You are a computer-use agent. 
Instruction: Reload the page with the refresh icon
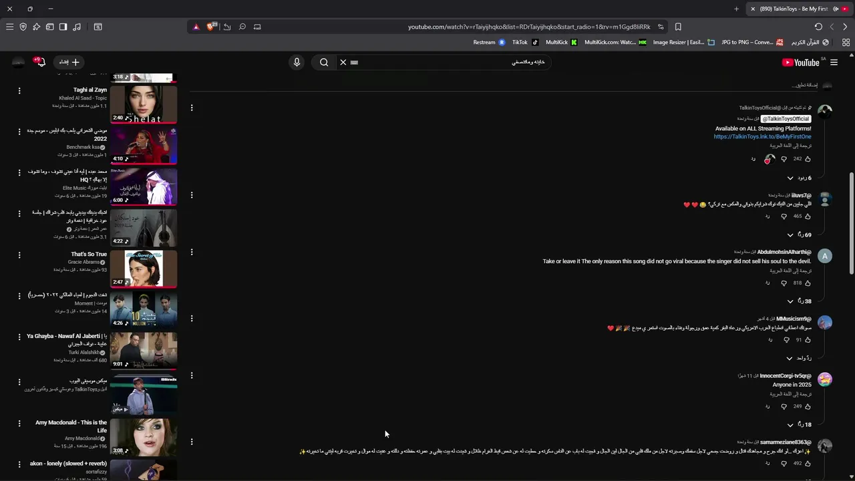click(818, 27)
